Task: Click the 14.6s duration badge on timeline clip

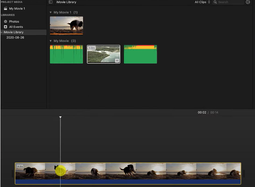Action: [x=19, y=167]
